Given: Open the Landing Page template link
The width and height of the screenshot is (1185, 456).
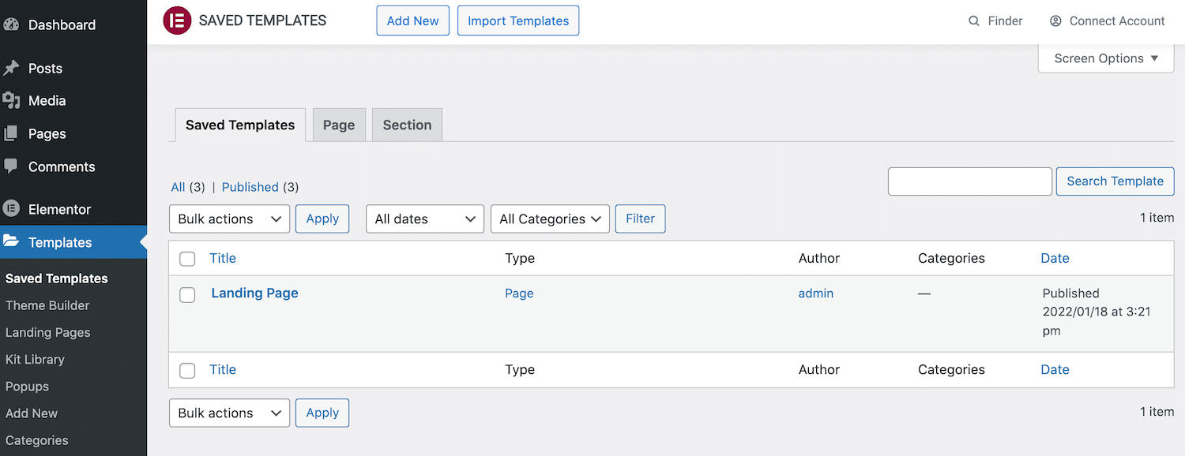Looking at the screenshot, I should coord(254,293).
